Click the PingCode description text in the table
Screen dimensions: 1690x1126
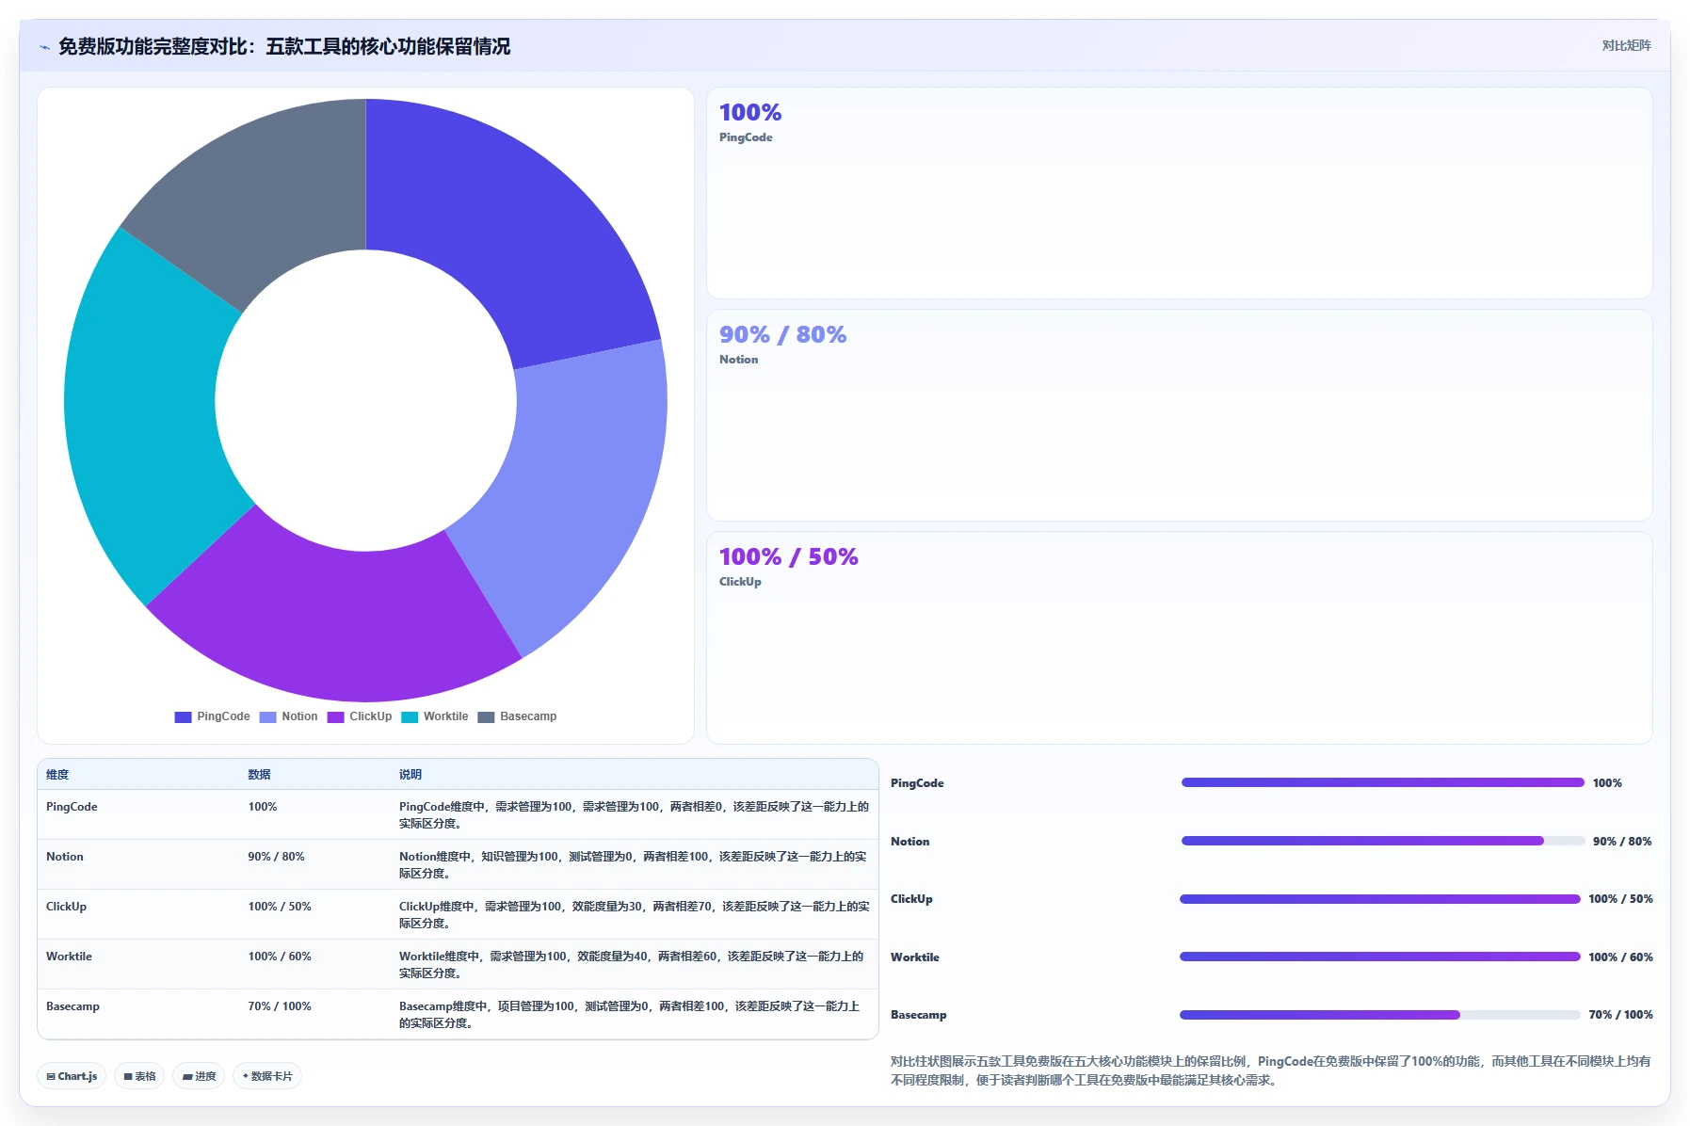(x=634, y=815)
